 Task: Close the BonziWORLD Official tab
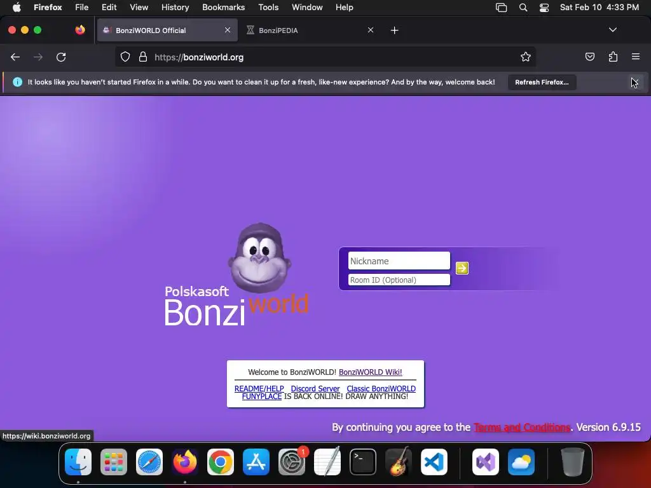coord(228,30)
